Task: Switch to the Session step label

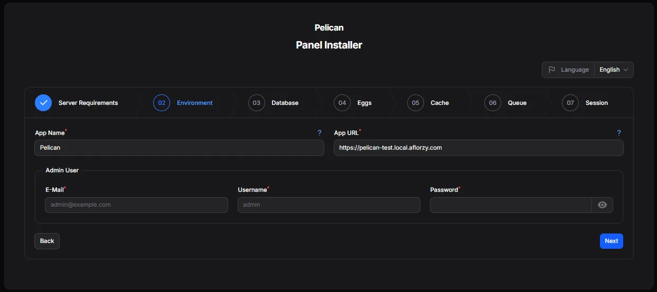Action: point(597,103)
